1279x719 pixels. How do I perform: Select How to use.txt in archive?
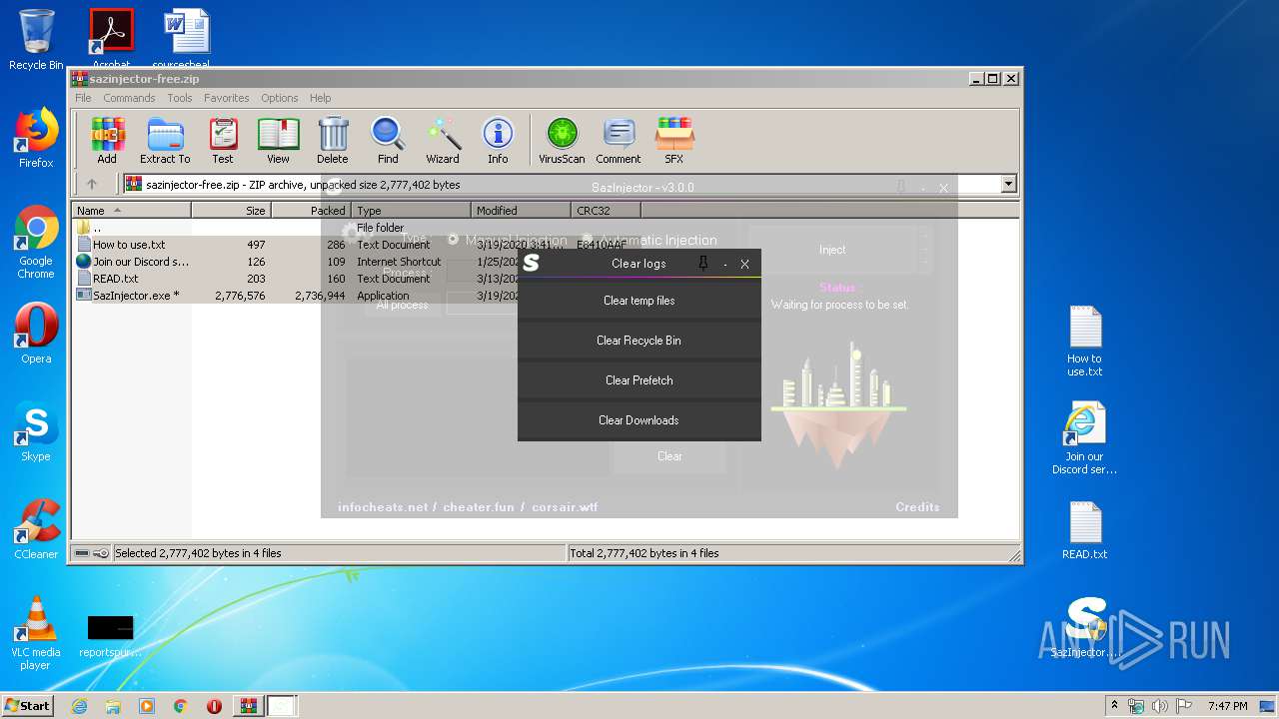pos(129,245)
